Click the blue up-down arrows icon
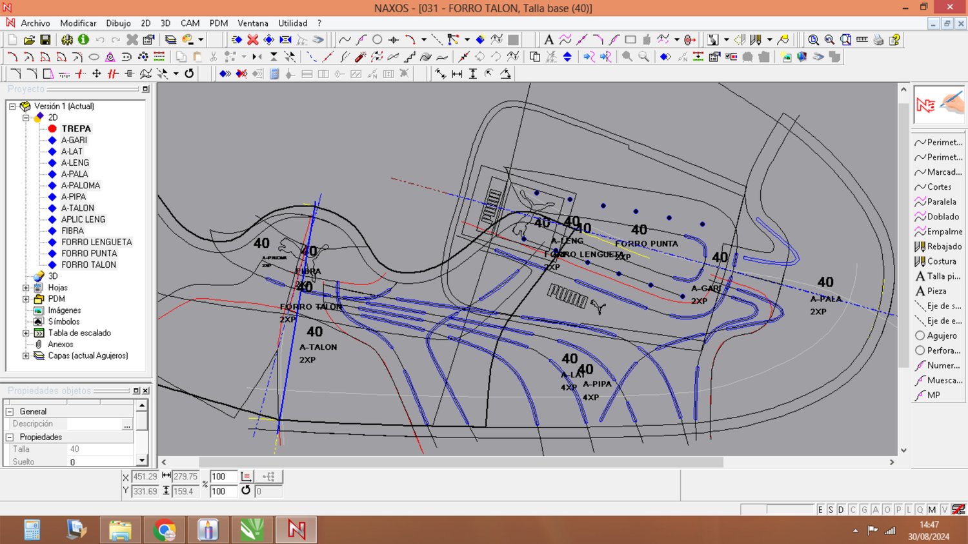 pos(567,57)
